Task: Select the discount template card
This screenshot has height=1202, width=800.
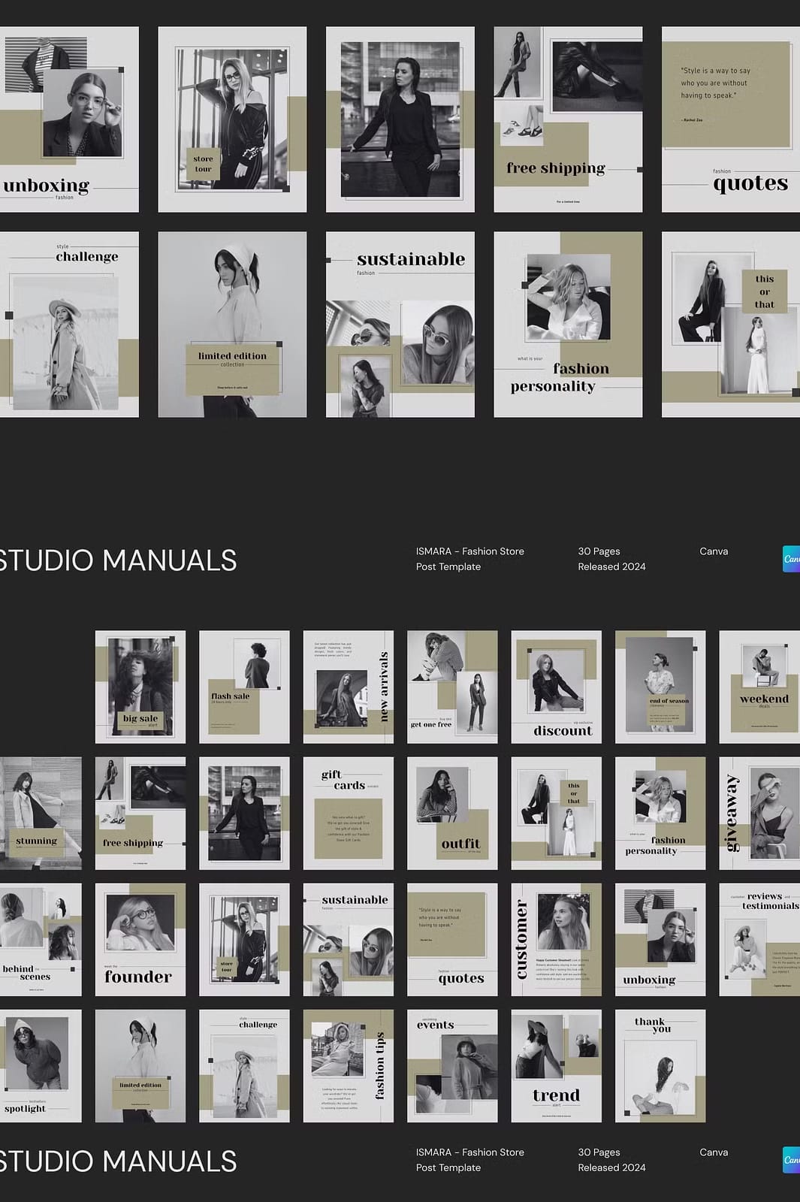Action: coord(557,687)
